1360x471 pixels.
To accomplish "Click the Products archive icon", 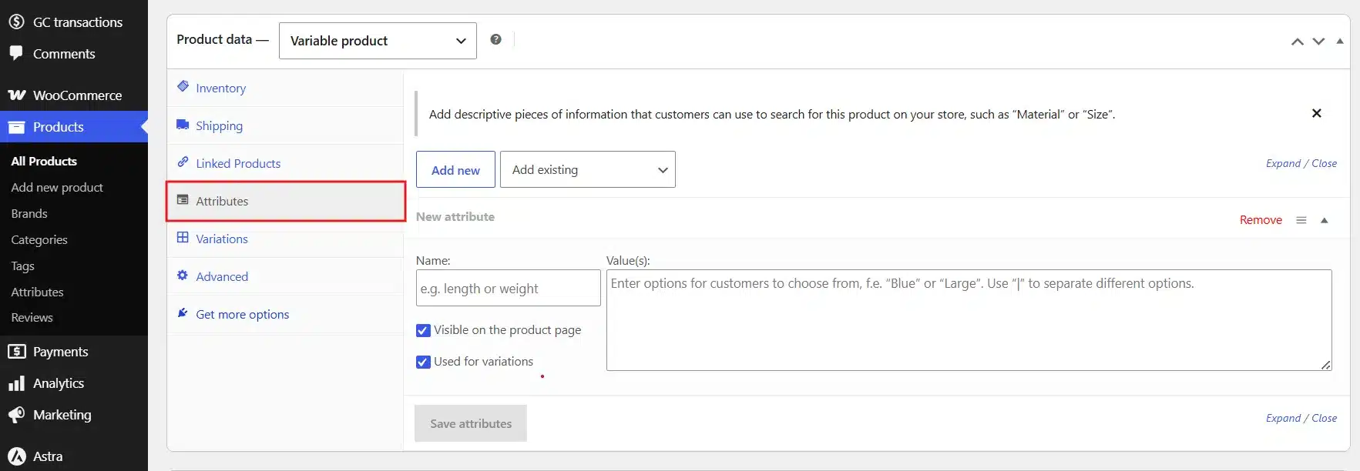I will (16, 127).
